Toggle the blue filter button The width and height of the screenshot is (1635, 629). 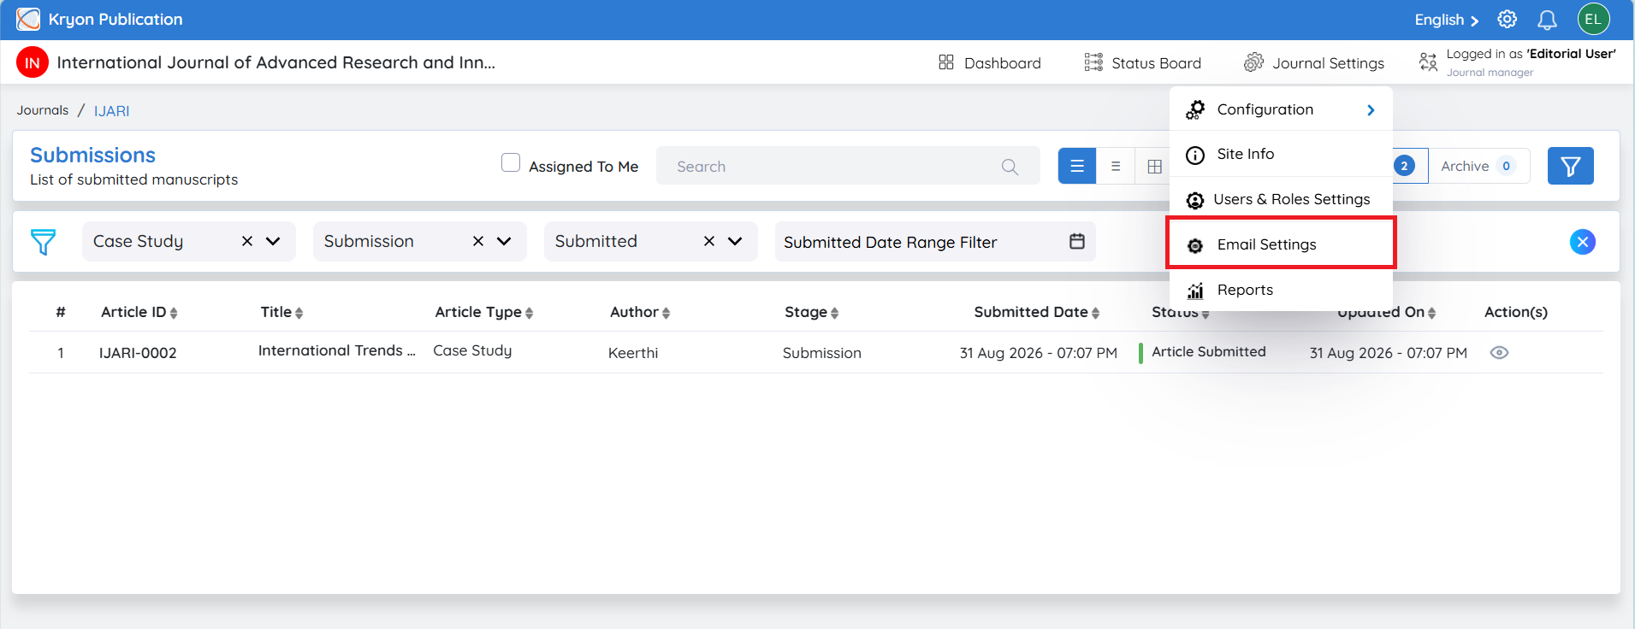pos(1570,166)
